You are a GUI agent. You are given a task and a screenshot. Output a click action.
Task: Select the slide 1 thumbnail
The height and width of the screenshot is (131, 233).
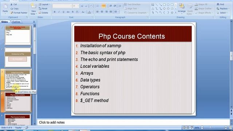[18, 35]
